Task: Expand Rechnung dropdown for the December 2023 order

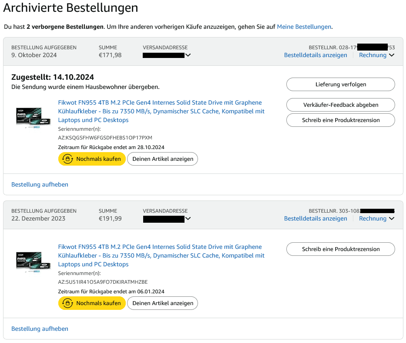Action: click(376, 219)
